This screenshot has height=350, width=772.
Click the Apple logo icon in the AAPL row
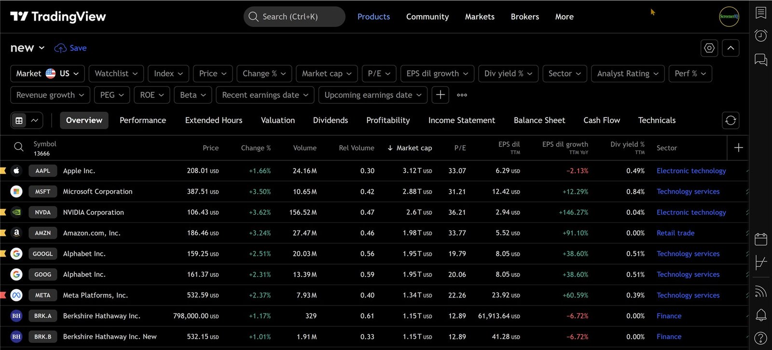(16, 170)
